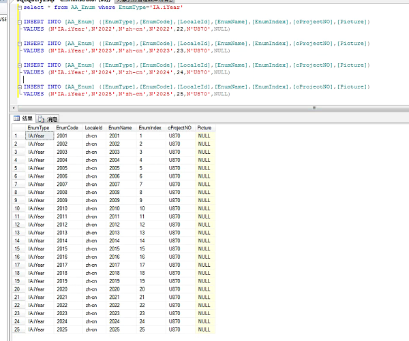Select the Picture column header

coord(204,127)
